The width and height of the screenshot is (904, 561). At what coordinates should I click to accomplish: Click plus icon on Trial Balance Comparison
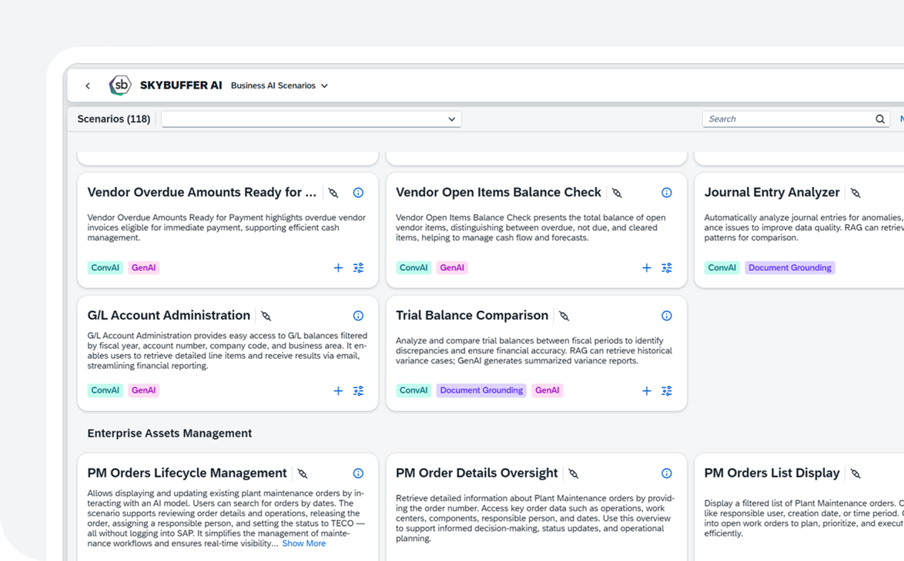(x=646, y=391)
